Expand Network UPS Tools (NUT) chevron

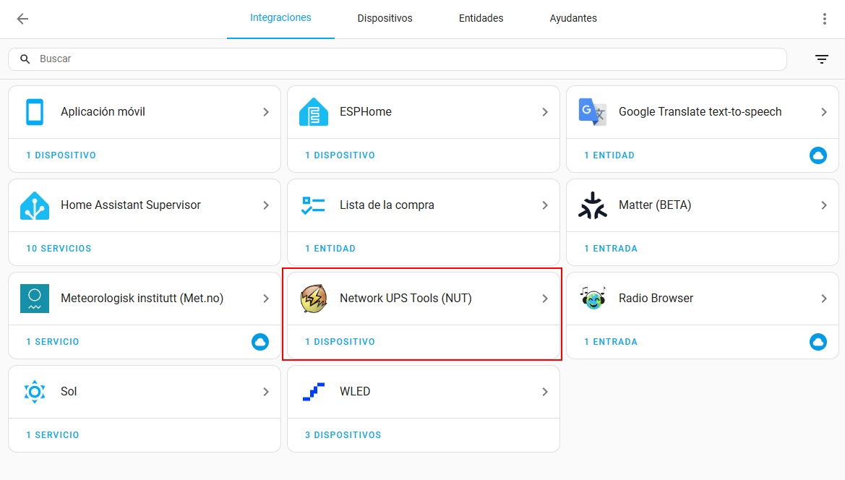[x=545, y=299]
